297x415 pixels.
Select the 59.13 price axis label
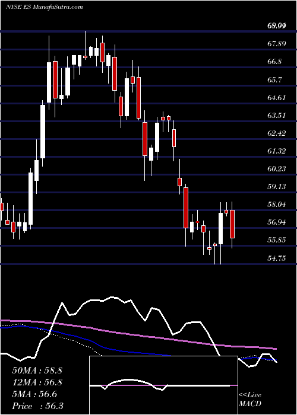pos(277,187)
